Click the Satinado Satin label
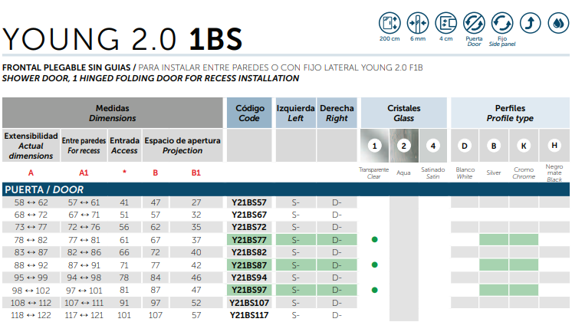 [x=433, y=172]
